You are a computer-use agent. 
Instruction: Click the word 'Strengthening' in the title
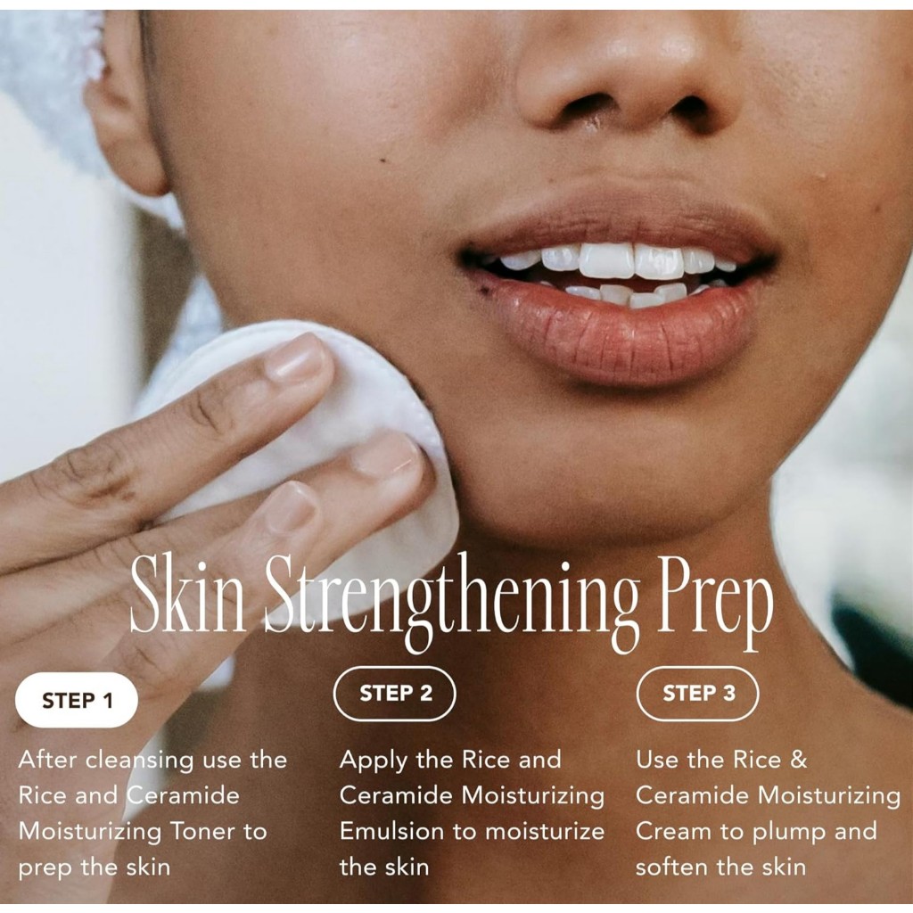pyautogui.click(x=452, y=604)
